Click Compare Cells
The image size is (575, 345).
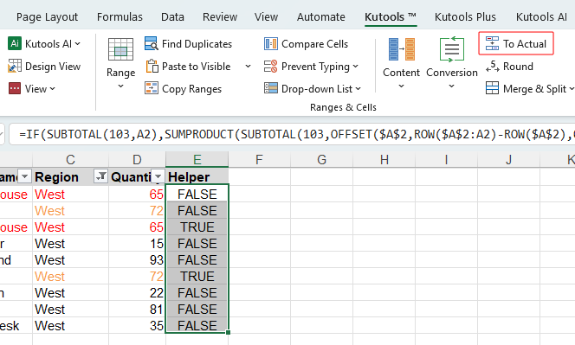(306, 44)
